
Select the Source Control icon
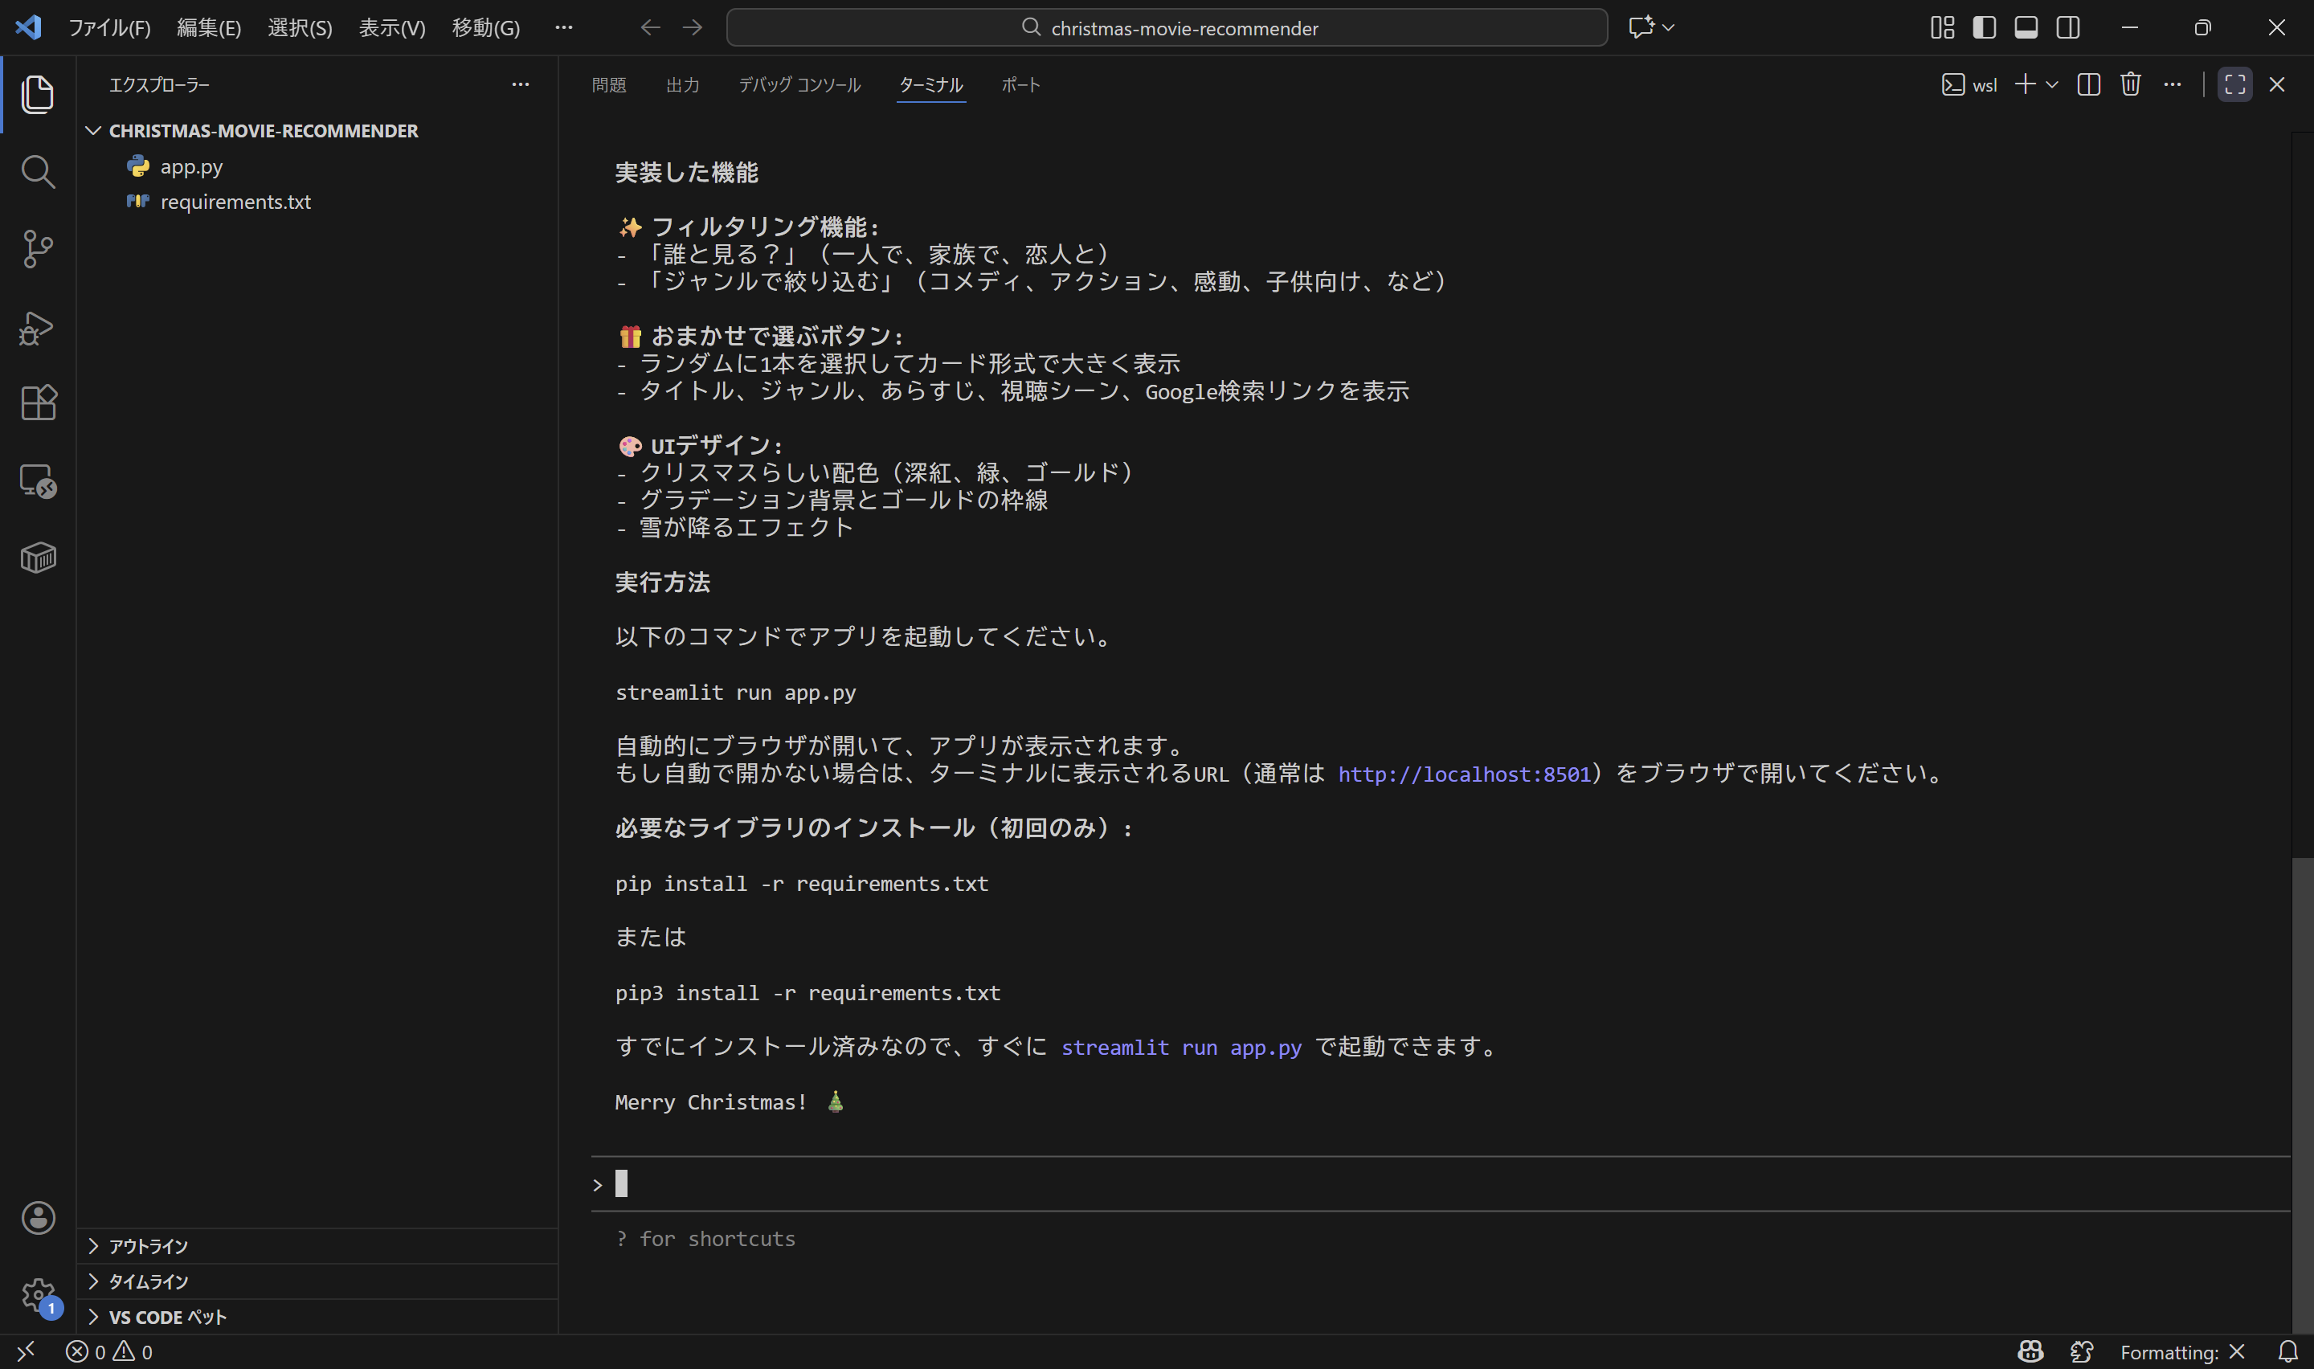38,249
